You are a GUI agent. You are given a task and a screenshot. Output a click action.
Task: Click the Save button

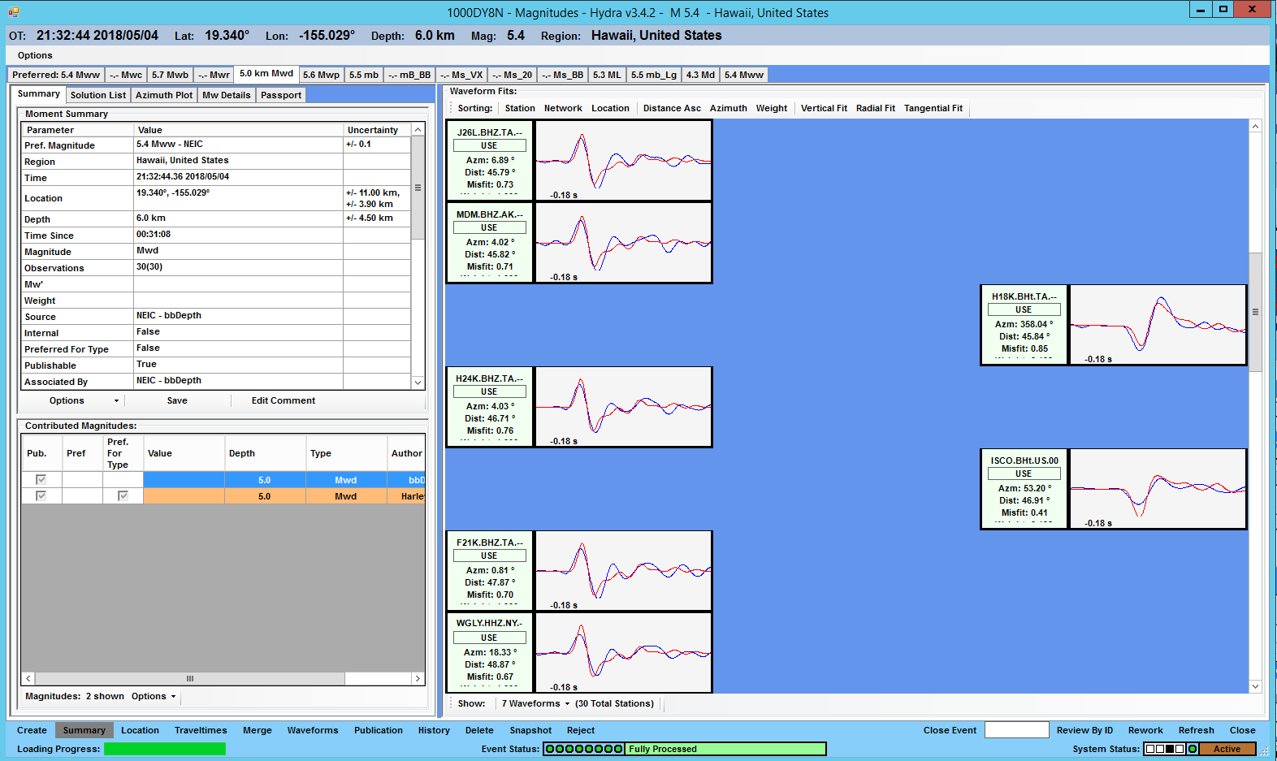click(x=177, y=400)
